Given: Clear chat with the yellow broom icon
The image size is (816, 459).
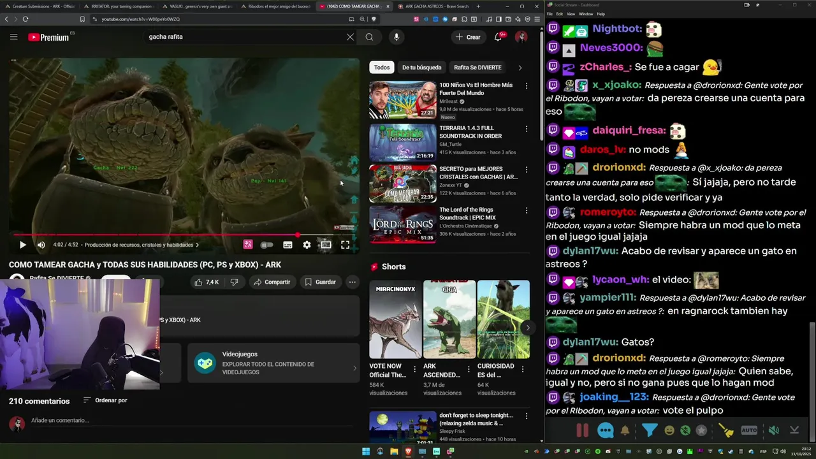Looking at the screenshot, I should [726, 430].
